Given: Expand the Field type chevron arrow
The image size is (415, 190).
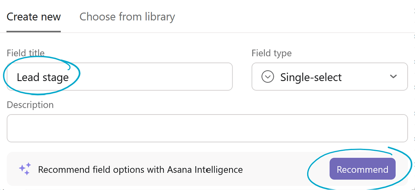Looking at the screenshot, I should pyautogui.click(x=393, y=77).
